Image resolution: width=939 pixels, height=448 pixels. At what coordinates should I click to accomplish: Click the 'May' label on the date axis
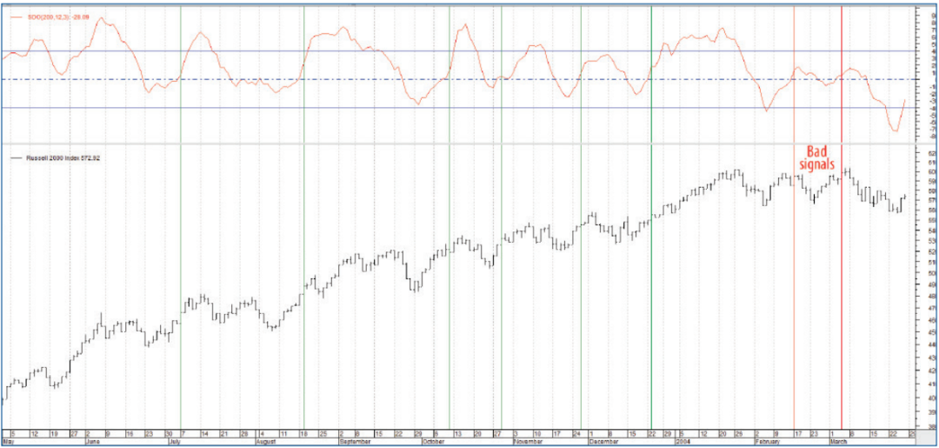8,441
